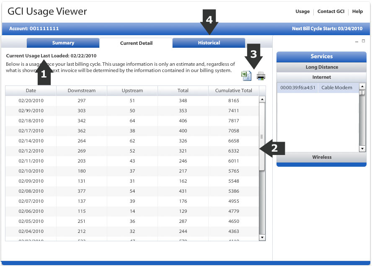Screen dimensions: 372x266
Task: Click the usage table scrollbar thumb
Action: 262,137
